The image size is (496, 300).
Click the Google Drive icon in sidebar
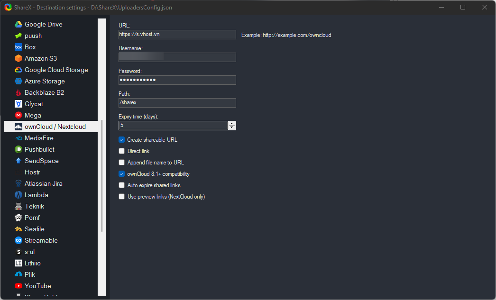click(x=18, y=24)
